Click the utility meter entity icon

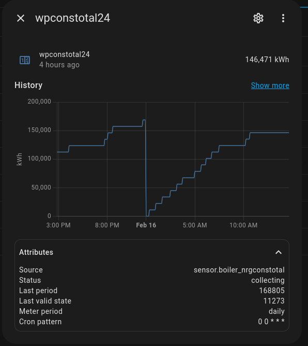click(25, 60)
